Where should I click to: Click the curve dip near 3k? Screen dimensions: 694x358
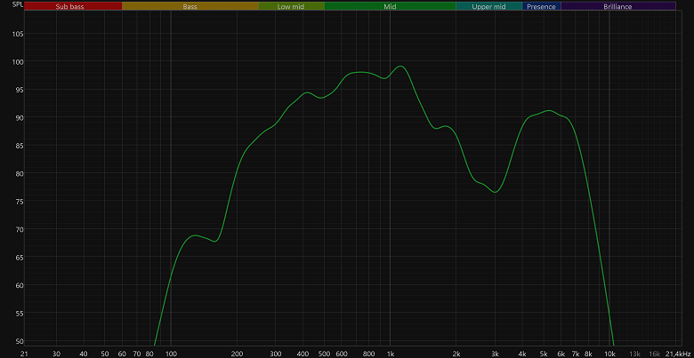(x=496, y=192)
